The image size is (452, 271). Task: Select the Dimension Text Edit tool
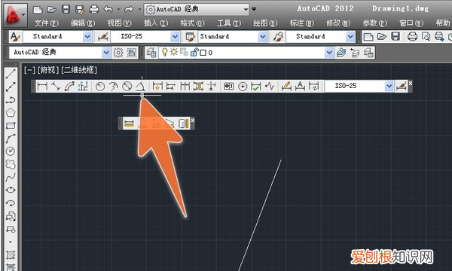(x=300, y=86)
